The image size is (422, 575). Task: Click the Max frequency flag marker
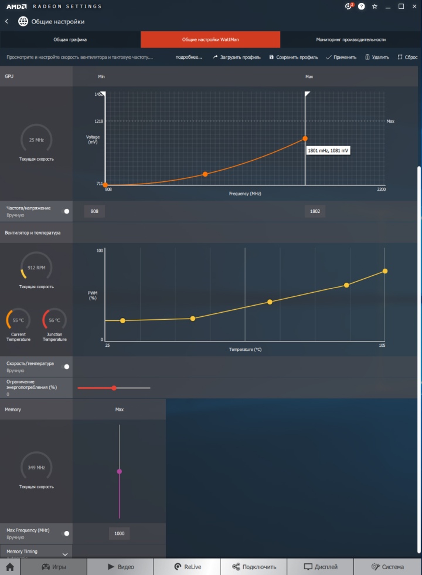pos(307,94)
